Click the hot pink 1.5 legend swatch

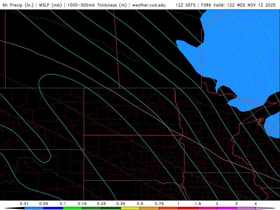208,208
